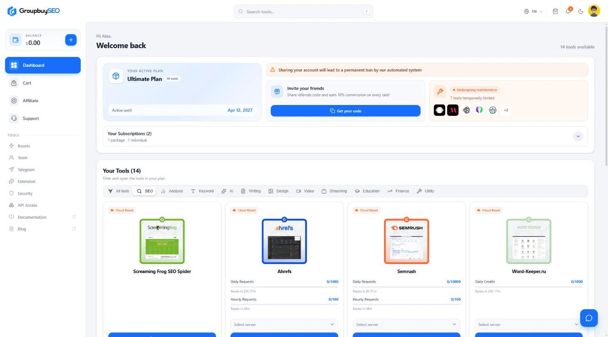Click the ChatGPT-style knot icon under maintenance
Screen dimensions: 608x337
tap(466, 110)
